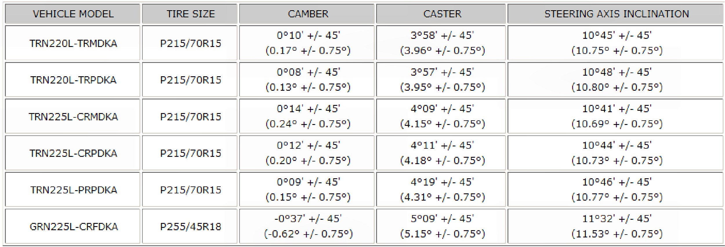Select the camber 0°12' +/- 45' cell
Screen dimensions: 725x247
point(308,153)
